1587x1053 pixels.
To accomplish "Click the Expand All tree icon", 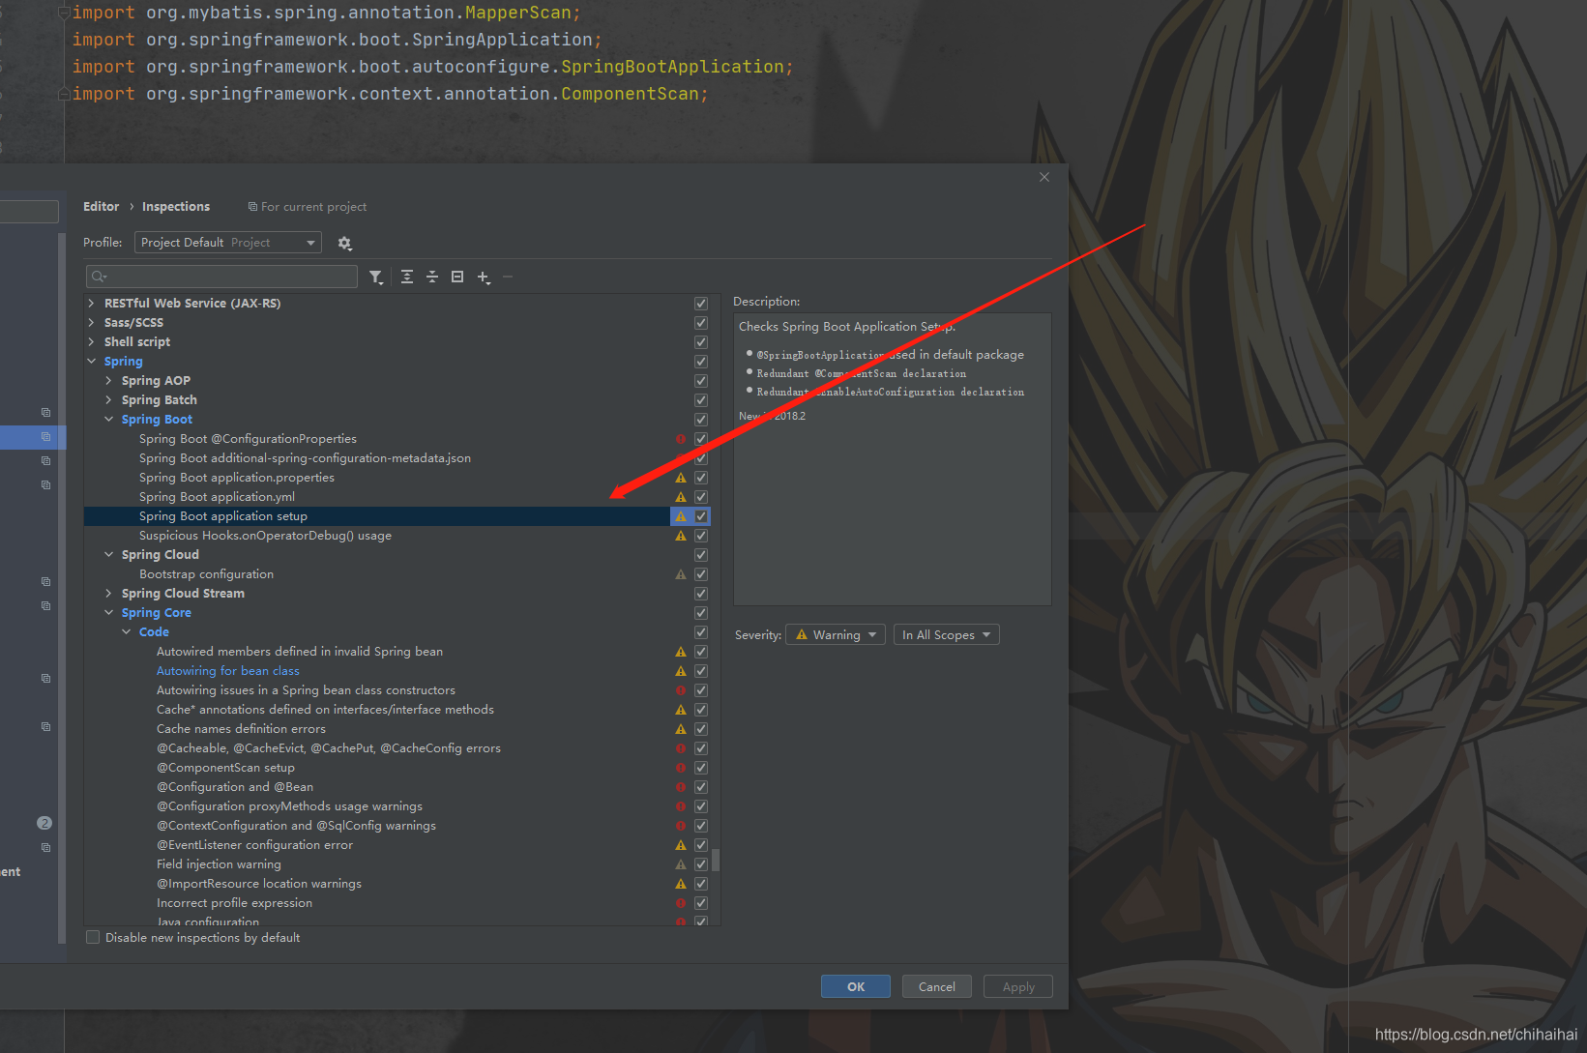I will click(407, 278).
